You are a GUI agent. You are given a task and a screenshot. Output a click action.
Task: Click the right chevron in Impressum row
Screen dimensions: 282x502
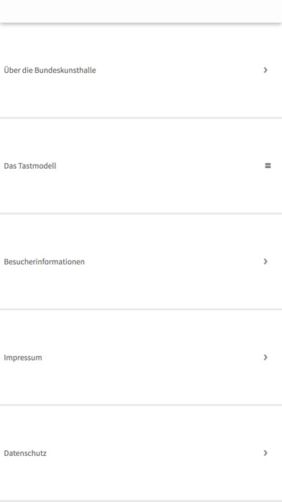click(x=265, y=357)
